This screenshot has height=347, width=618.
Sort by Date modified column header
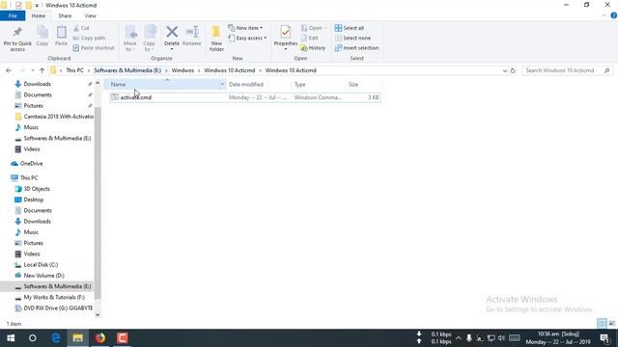click(259, 84)
